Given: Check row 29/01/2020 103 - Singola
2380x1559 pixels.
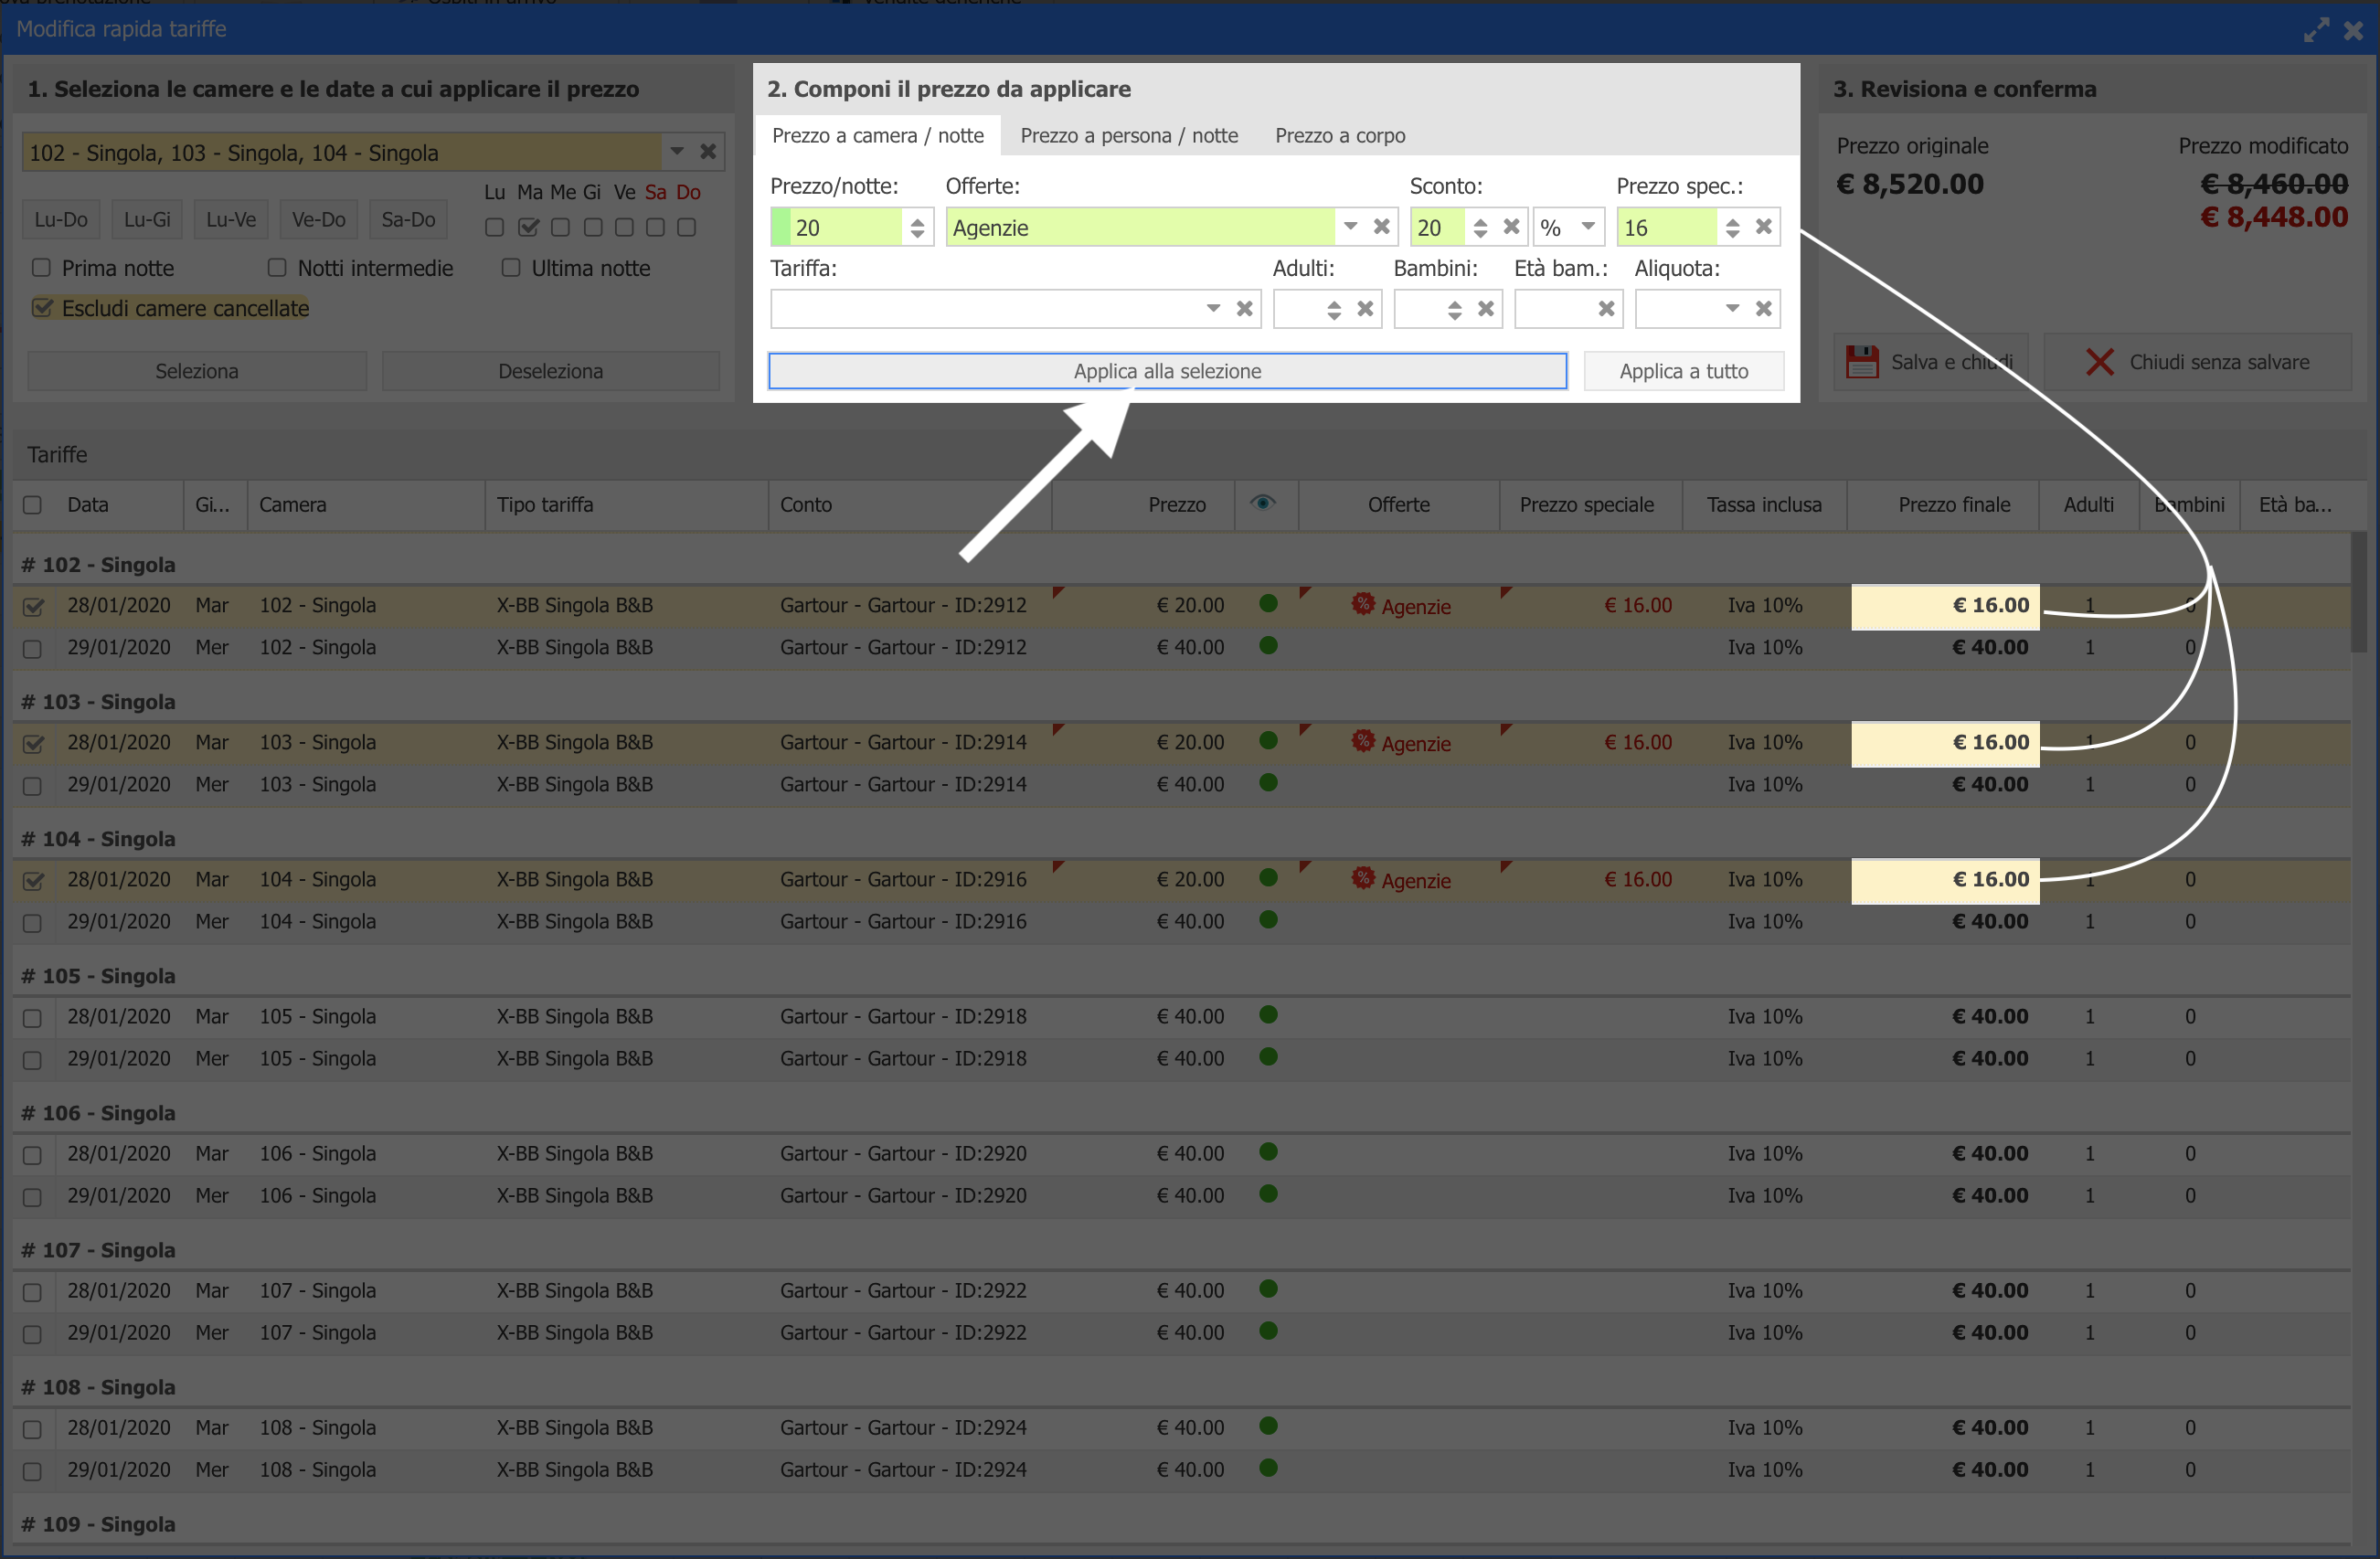Looking at the screenshot, I should point(32,786).
